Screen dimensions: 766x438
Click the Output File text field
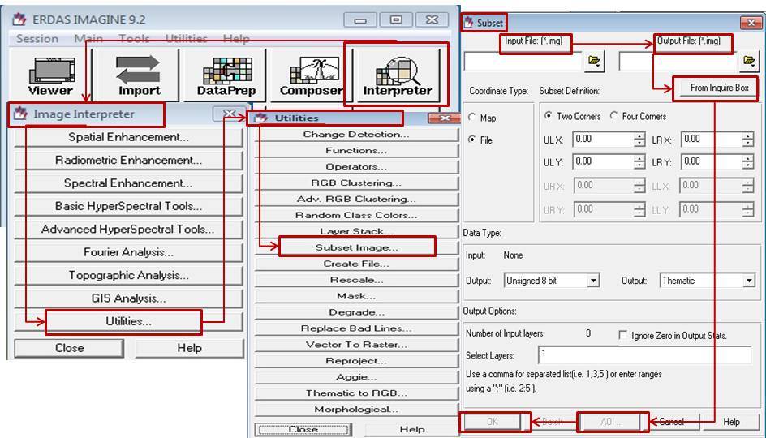click(678, 62)
